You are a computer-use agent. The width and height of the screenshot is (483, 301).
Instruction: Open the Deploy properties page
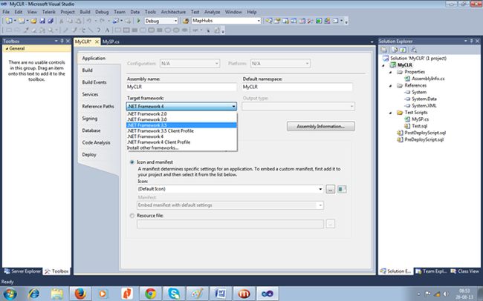click(x=89, y=155)
